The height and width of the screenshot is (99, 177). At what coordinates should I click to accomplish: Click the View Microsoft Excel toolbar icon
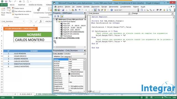click(56, 10)
